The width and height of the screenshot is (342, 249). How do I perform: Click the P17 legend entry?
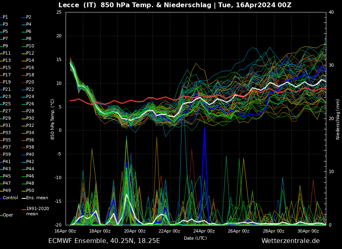coord(5,75)
